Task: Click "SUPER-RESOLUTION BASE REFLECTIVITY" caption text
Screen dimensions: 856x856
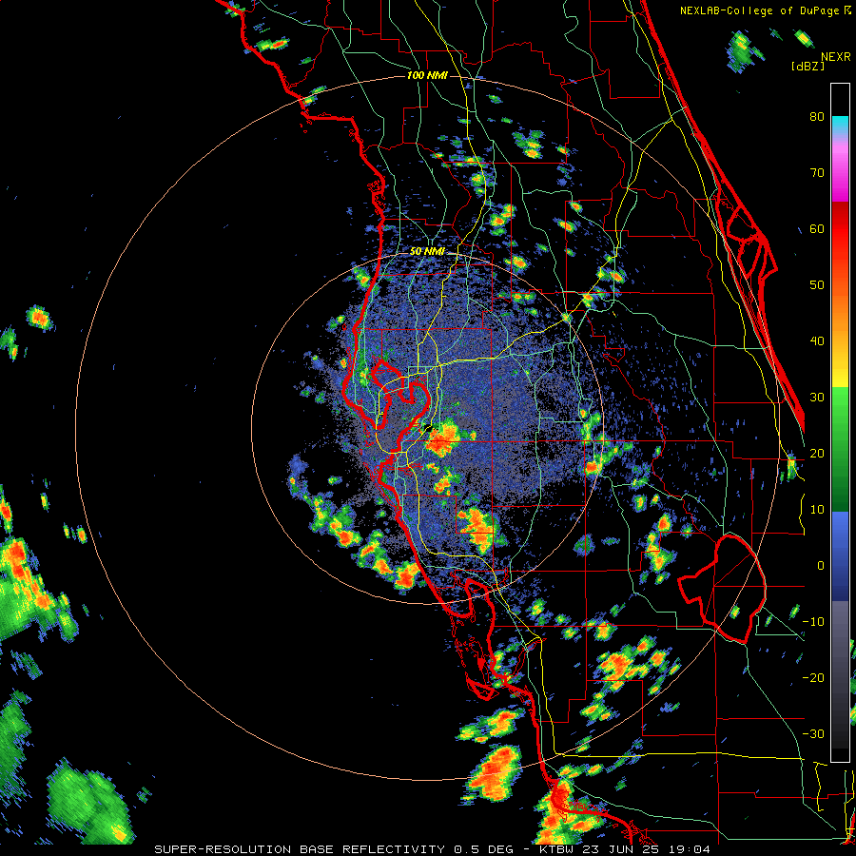Action: pos(300,849)
